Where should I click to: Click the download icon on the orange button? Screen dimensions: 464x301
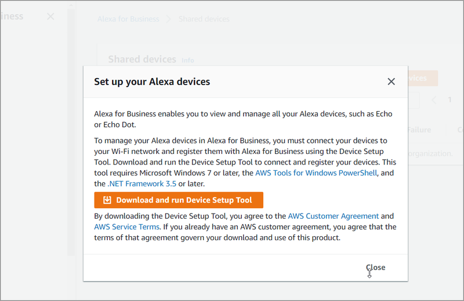click(x=107, y=200)
